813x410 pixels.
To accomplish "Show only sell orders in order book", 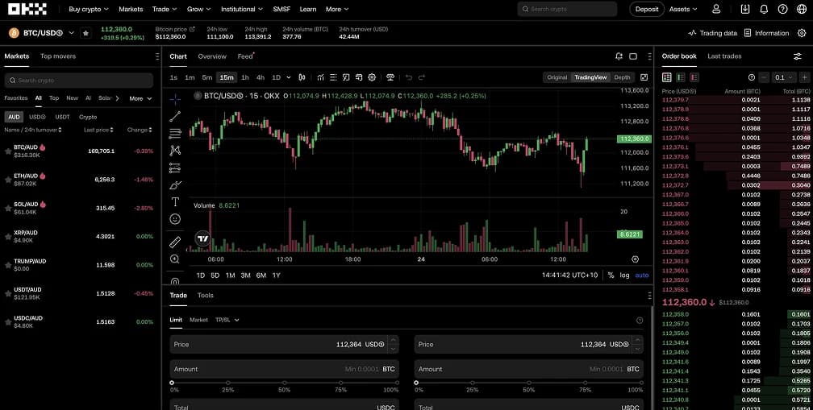I will [694, 77].
